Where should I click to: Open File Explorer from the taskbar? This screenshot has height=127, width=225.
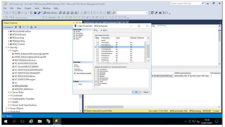click(40, 121)
